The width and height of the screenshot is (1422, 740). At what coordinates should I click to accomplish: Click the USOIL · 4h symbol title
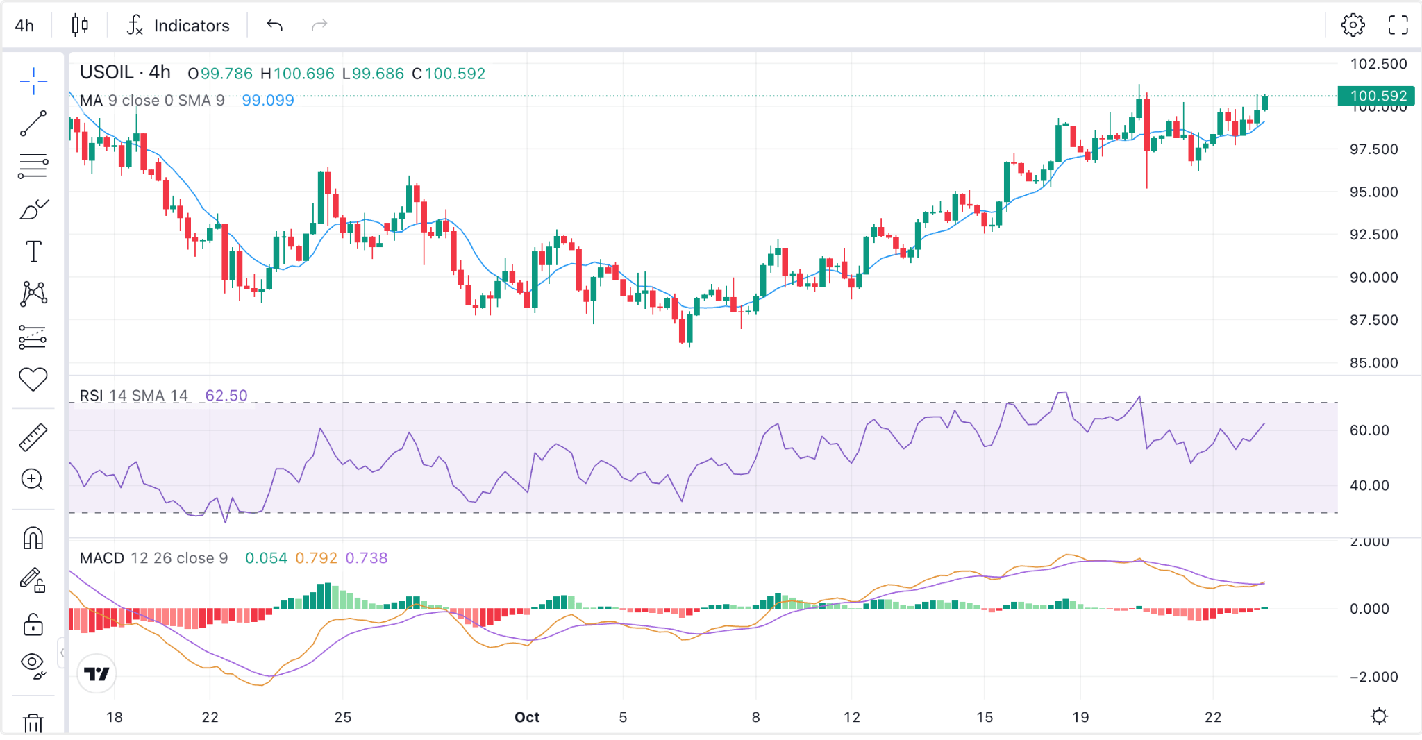(x=125, y=72)
